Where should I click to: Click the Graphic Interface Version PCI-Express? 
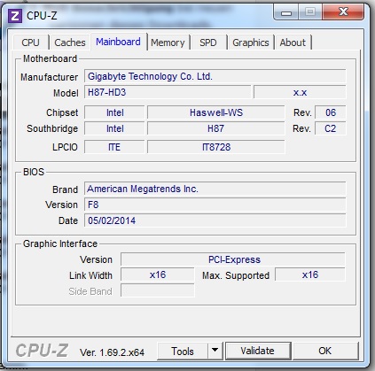[233, 259]
